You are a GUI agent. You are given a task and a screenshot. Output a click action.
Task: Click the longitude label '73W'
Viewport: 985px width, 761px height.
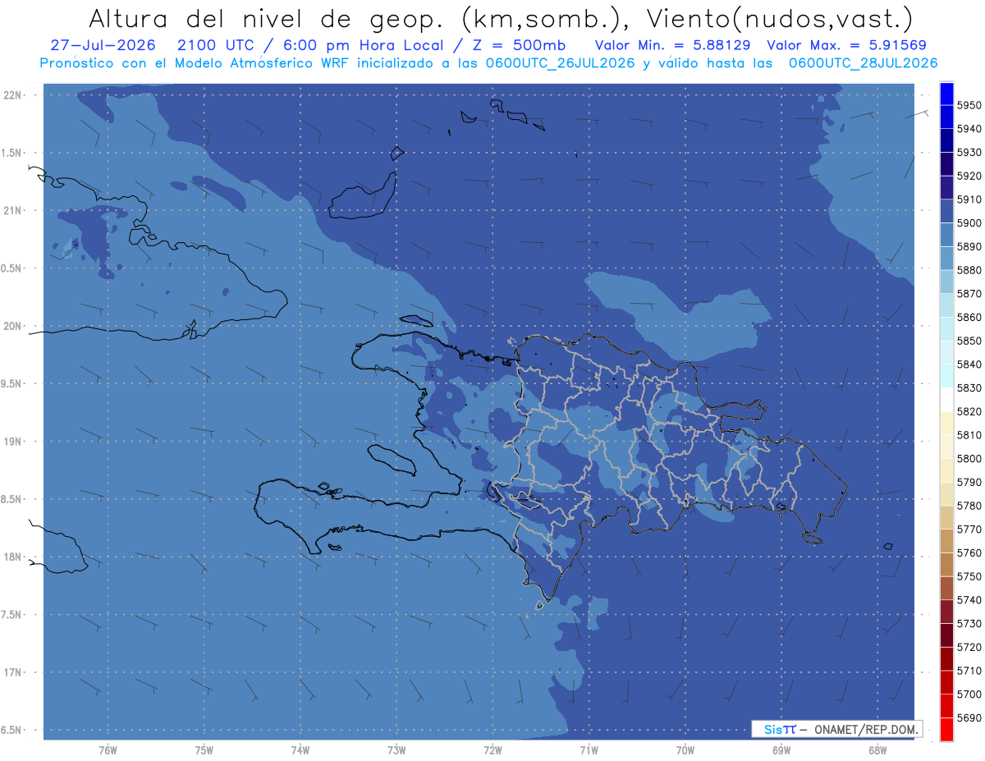point(396,750)
